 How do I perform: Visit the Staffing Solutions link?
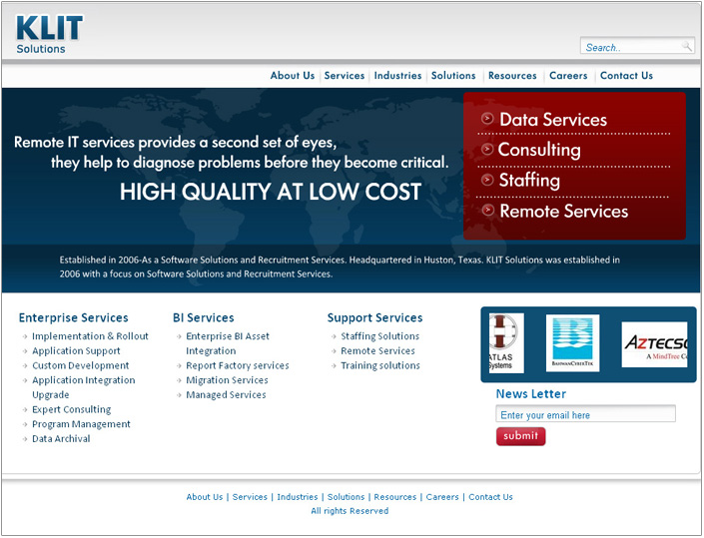pyautogui.click(x=379, y=336)
